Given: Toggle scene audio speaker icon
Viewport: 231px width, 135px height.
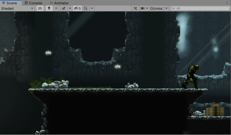Looking at the screenshot, I should (57, 8).
